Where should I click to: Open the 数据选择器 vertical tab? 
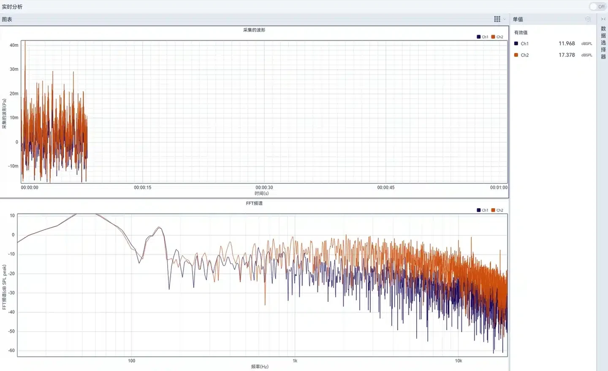point(603,43)
